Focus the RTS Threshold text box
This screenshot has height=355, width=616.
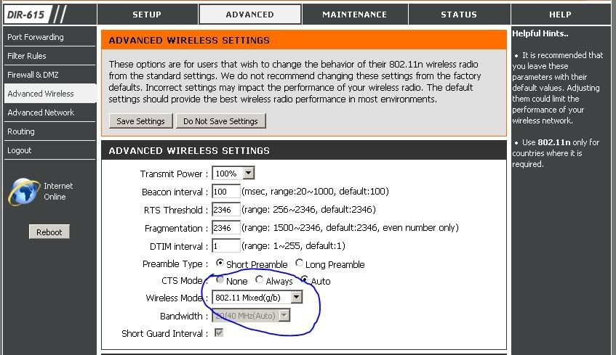coord(225,210)
